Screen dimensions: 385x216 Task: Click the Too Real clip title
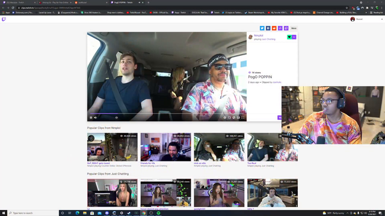(251, 163)
